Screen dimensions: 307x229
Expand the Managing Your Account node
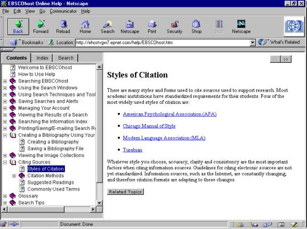coord(5,108)
